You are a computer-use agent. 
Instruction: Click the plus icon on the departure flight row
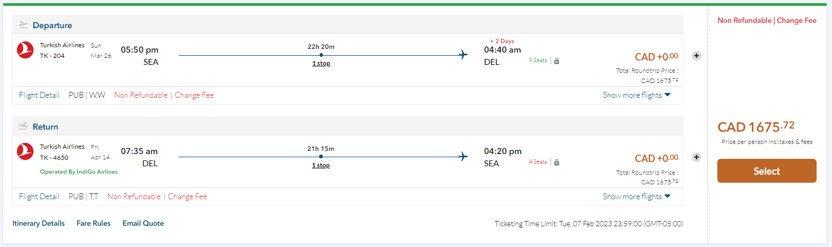click(x=697, y=56)
